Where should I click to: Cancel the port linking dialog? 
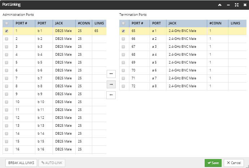coord(234,163)
